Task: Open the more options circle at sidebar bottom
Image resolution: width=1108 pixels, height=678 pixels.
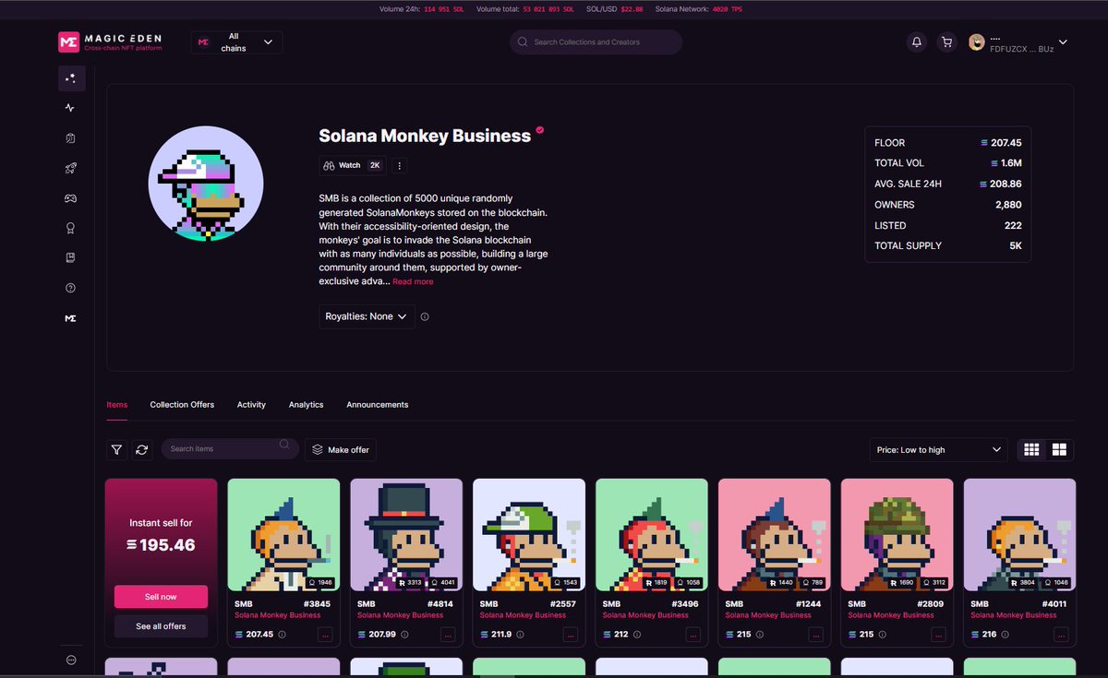Action: (71, 660)
